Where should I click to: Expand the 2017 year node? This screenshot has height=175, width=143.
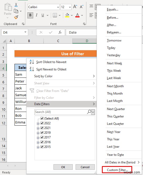click(x=38, y=138)
